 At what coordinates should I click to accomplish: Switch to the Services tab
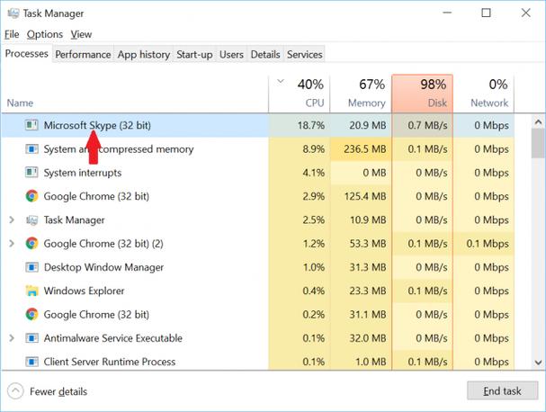304,54
